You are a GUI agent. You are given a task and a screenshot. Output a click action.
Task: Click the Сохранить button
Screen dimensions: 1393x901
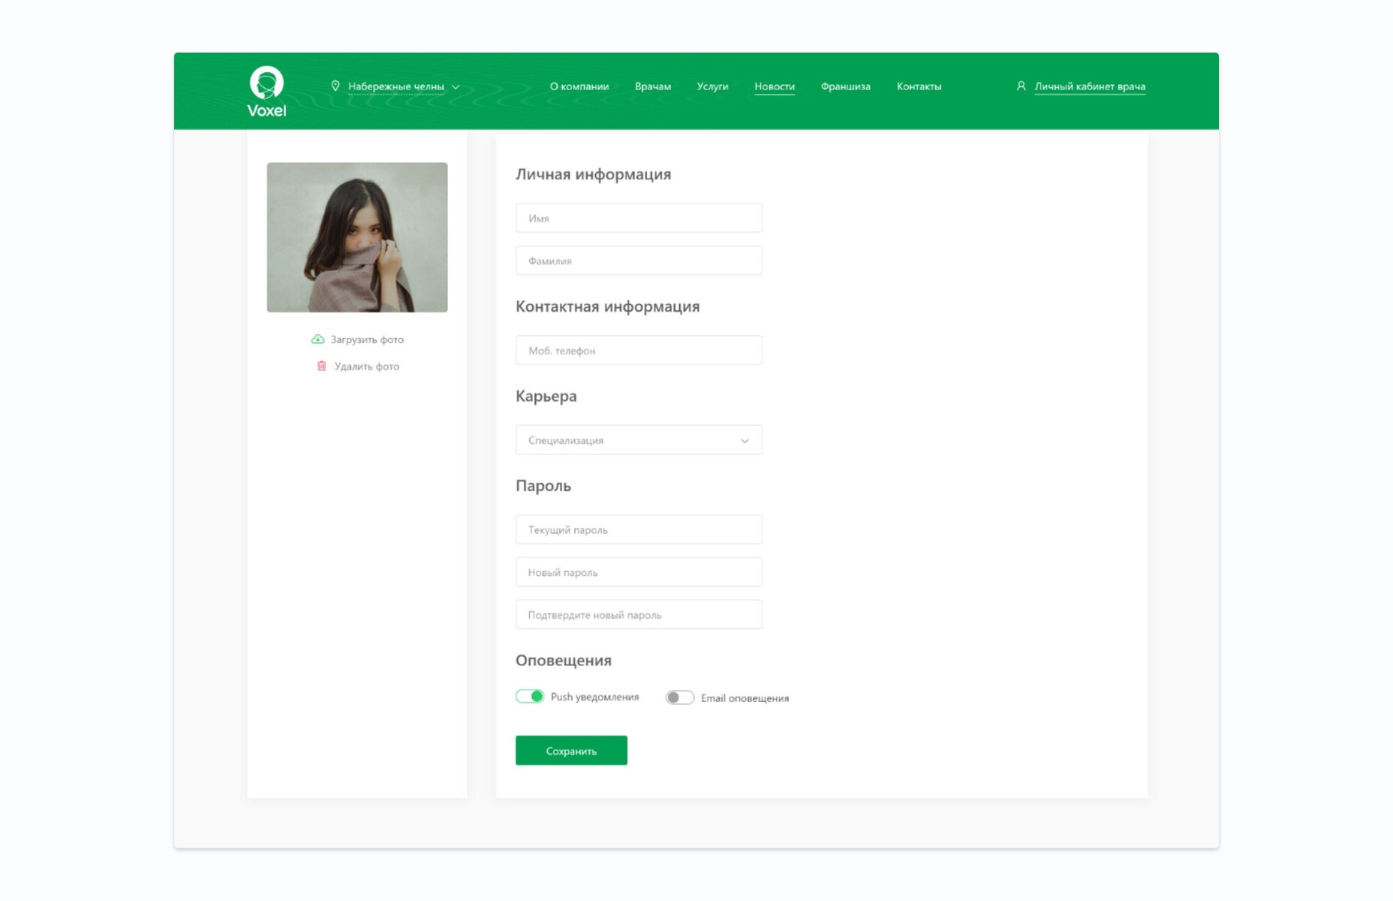point(571,750)
